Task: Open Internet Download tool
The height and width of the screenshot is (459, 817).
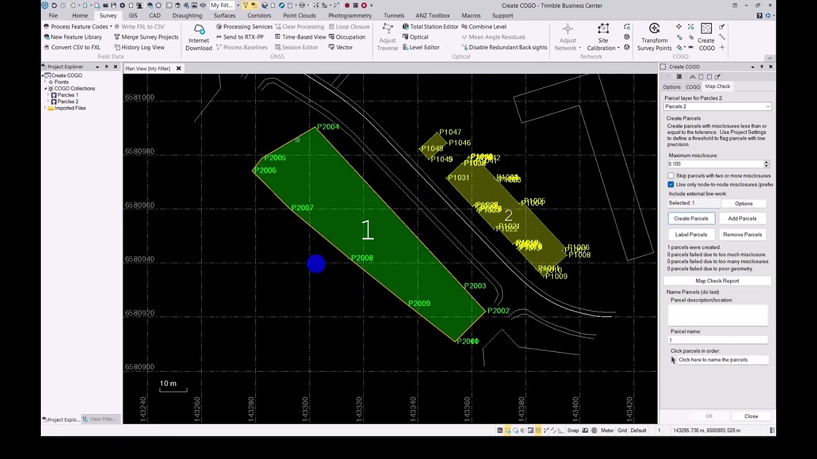Action: (199, 37)
